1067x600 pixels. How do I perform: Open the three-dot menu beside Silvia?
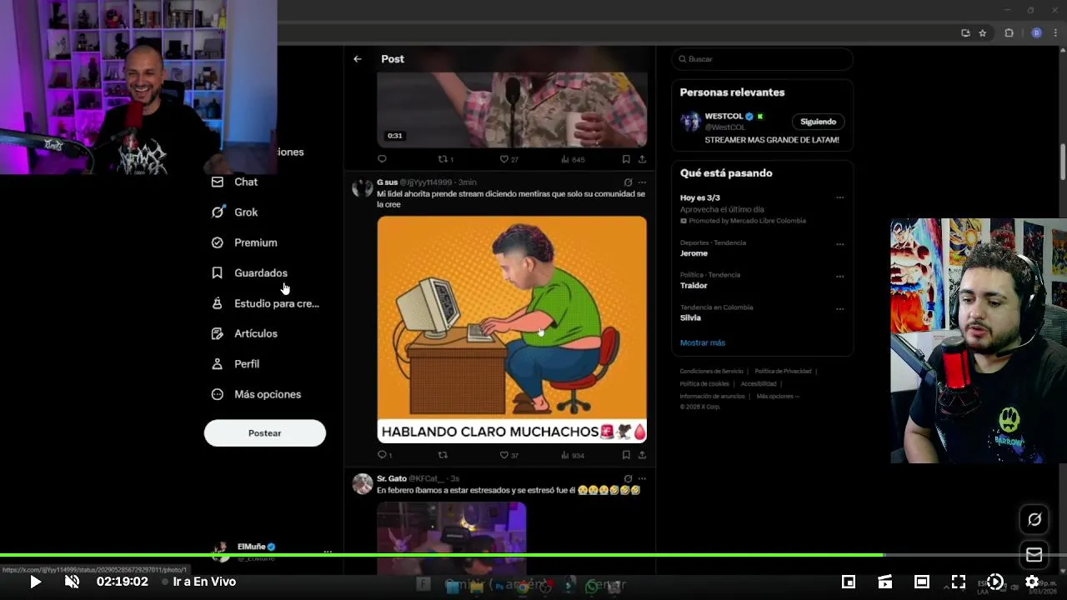tap(839, 309)
